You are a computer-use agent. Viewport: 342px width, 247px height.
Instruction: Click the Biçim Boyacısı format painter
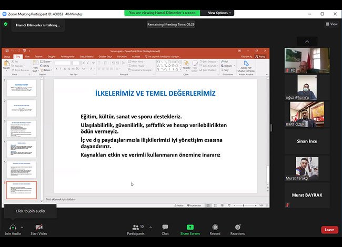pyautogui.click(x=20, y=70)
